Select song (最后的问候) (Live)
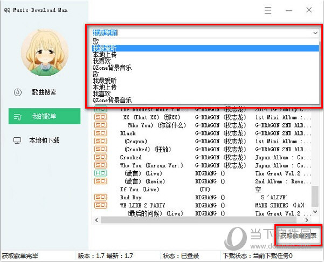This screenshot has width=324, height=262. tap(155, 213)
